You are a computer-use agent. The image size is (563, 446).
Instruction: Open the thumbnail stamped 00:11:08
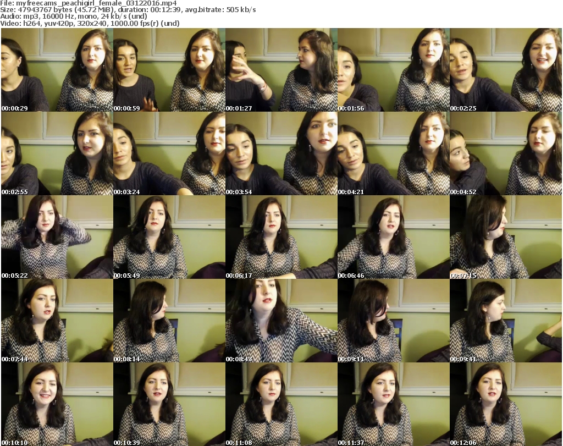tap(281, 404)
